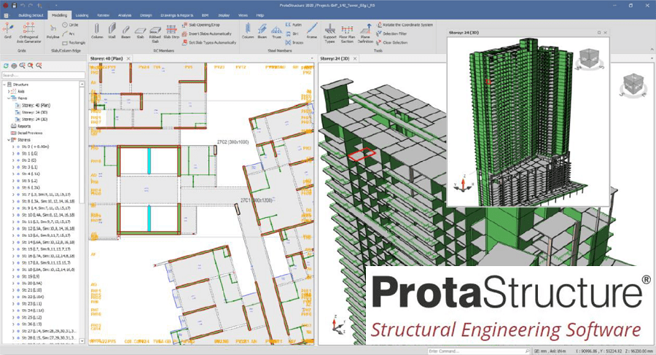Switch to the Analysis ribbon tab
656x355 pixels.
pos(125,15)
